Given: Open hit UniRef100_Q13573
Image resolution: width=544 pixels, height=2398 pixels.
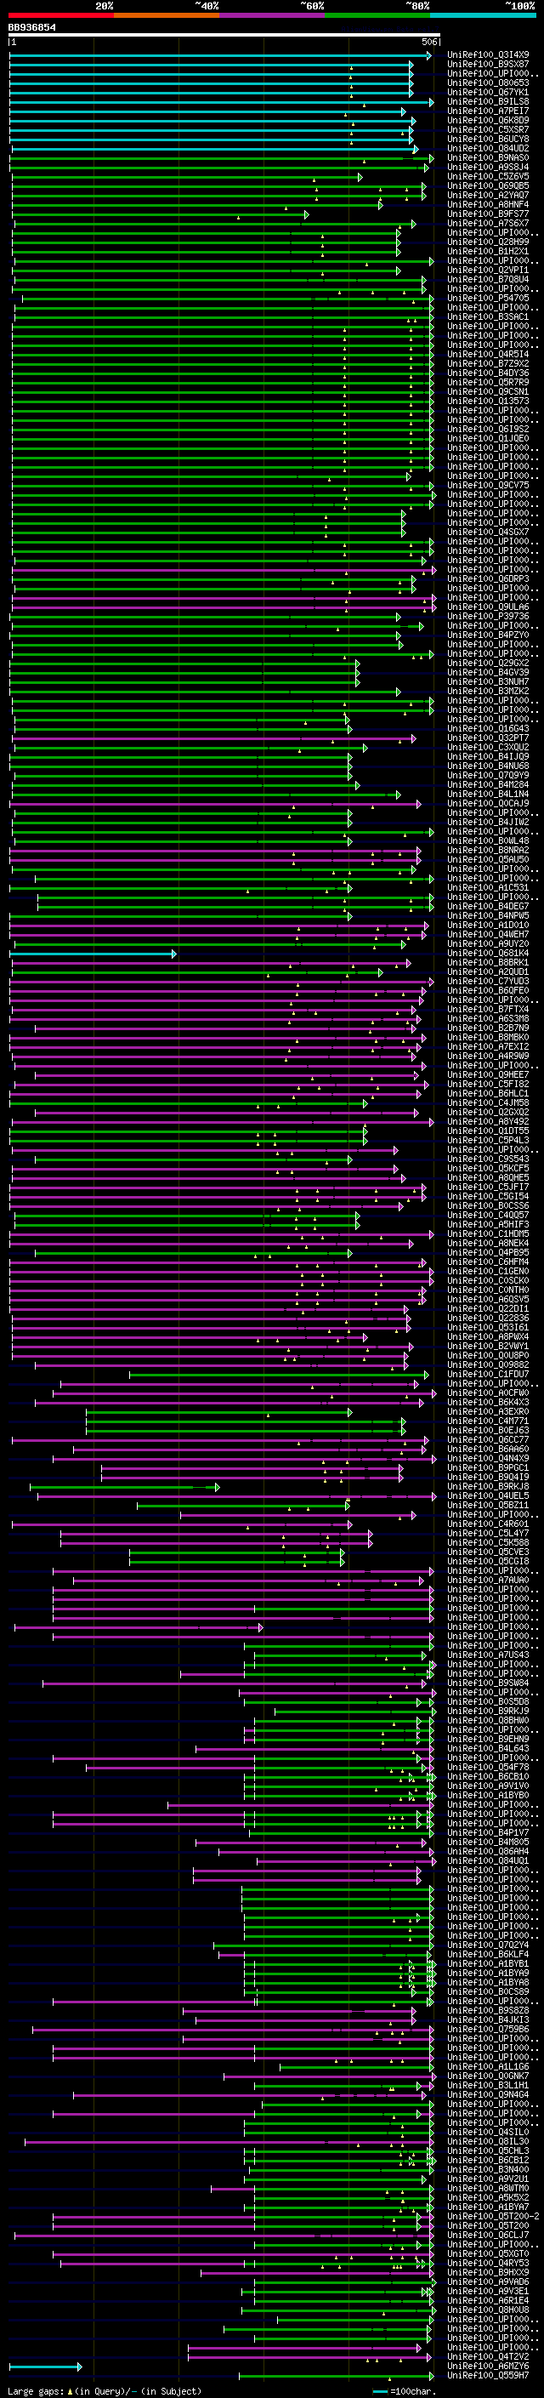Looking at the screenshot, I should point(487,402).
